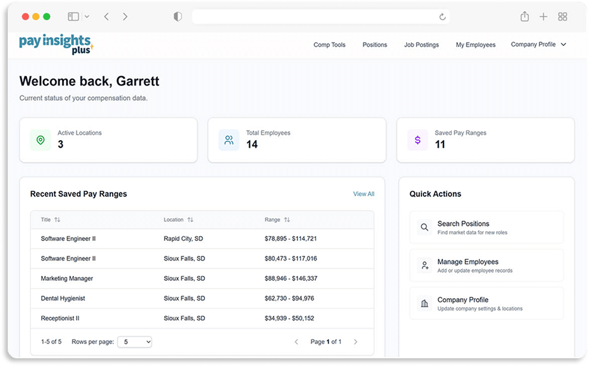Go to next page chevron
589x366 pixels.
[x=355, y=342]
